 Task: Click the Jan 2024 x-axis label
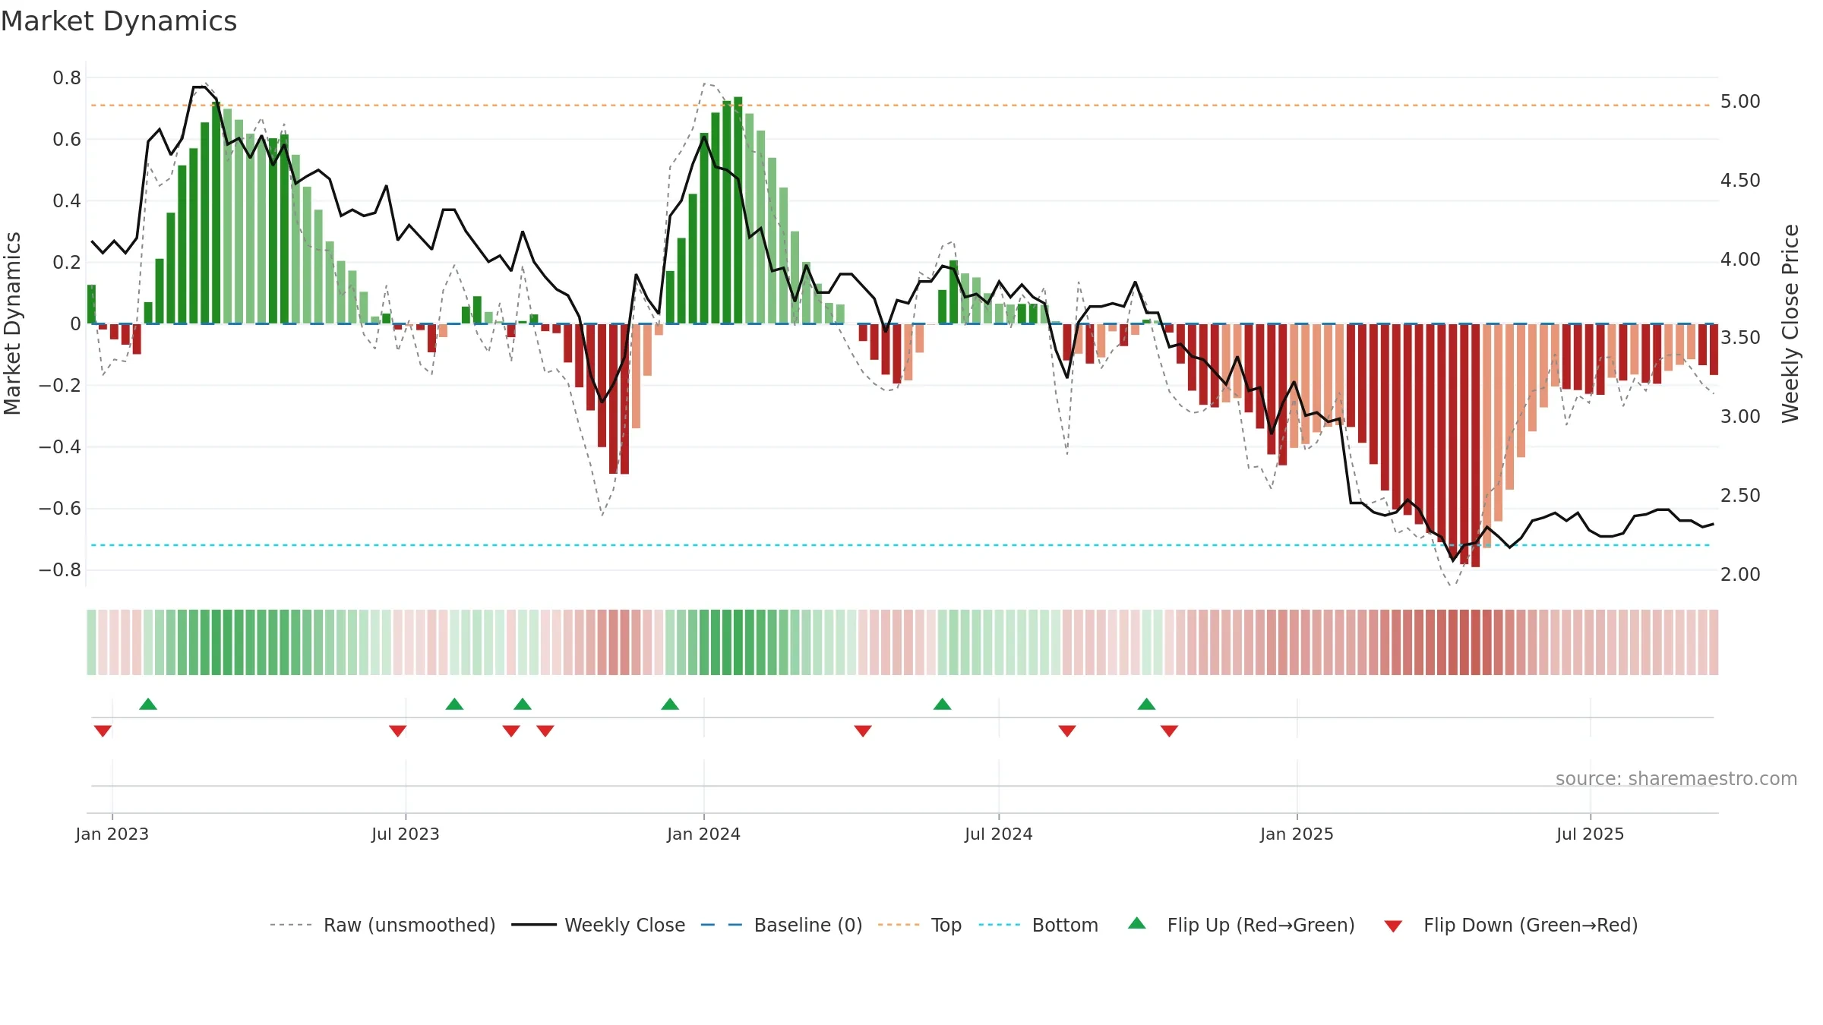(x=703, y=834)
